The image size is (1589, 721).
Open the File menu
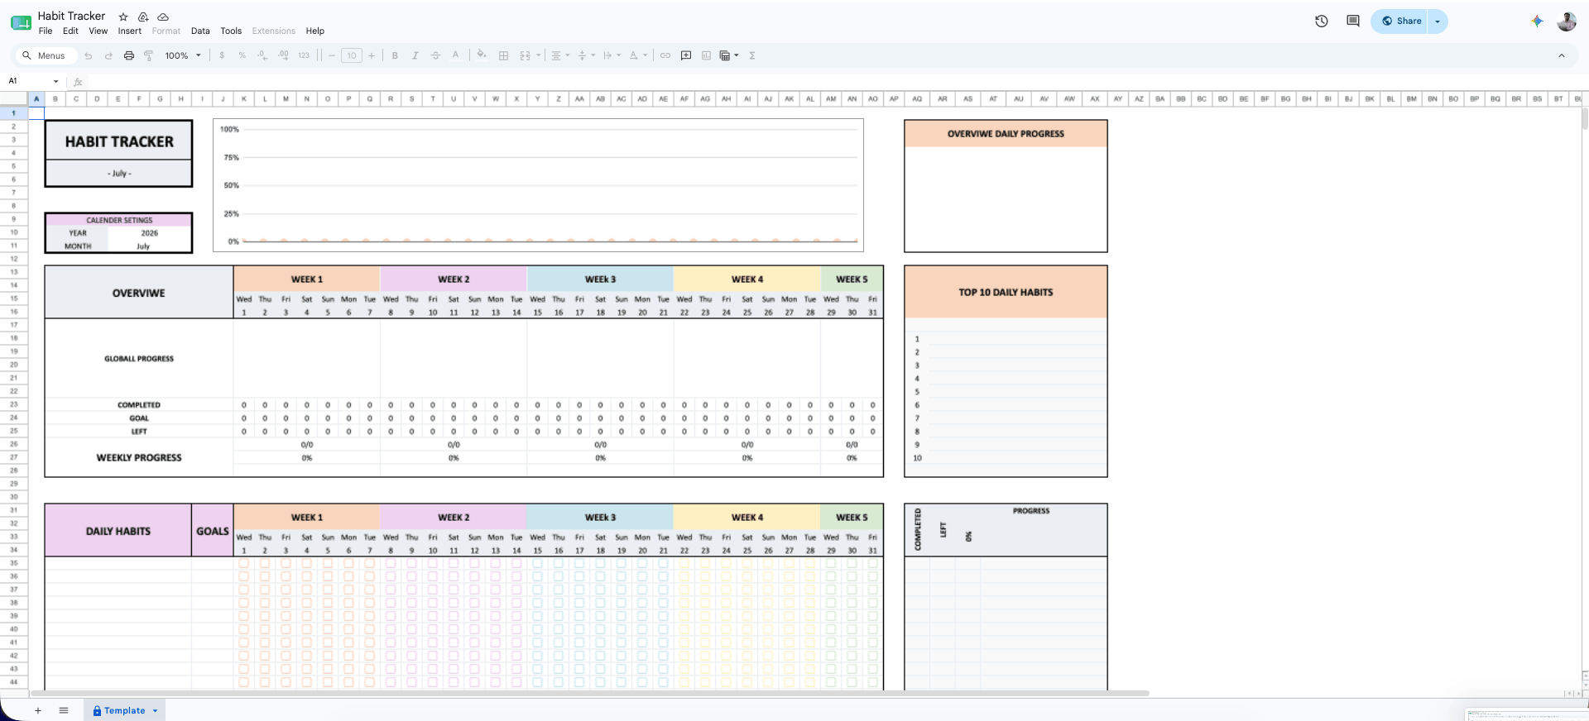click(46, 31)
